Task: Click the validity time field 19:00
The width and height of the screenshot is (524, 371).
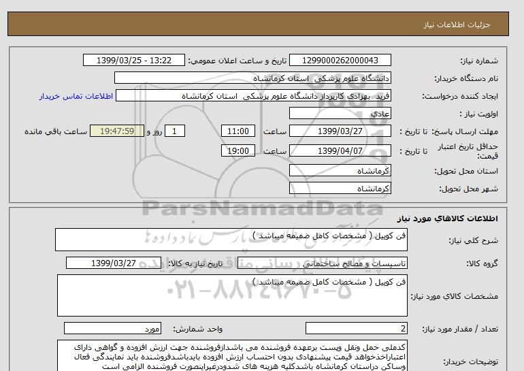Action: point(238,150)
